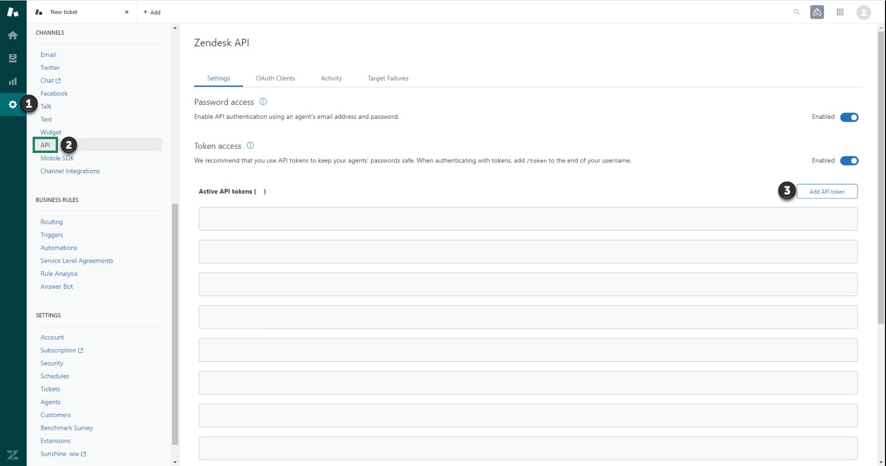This screenshot has height=466, width=886.
Task: Open Service Level Agreements link
Action: coord(77,261)
